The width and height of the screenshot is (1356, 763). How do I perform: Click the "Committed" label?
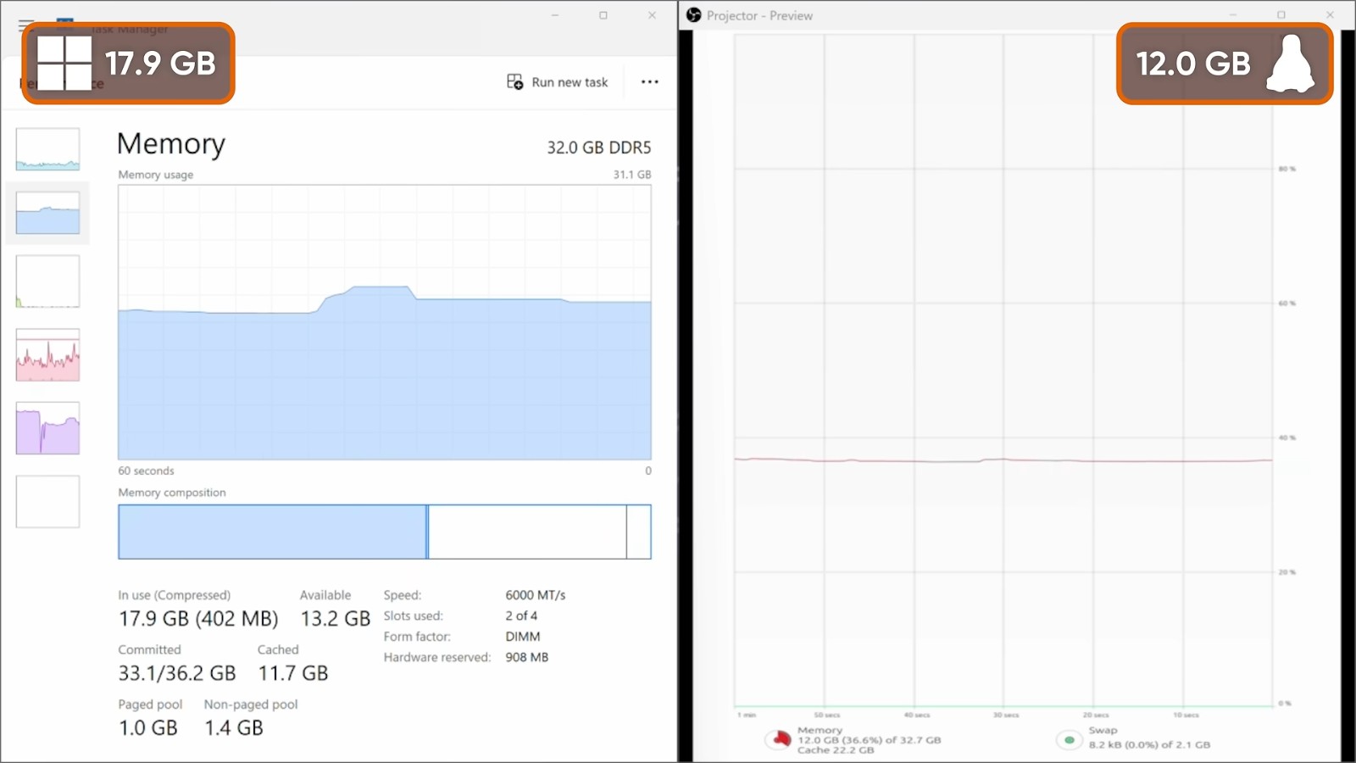click(150, 649)
